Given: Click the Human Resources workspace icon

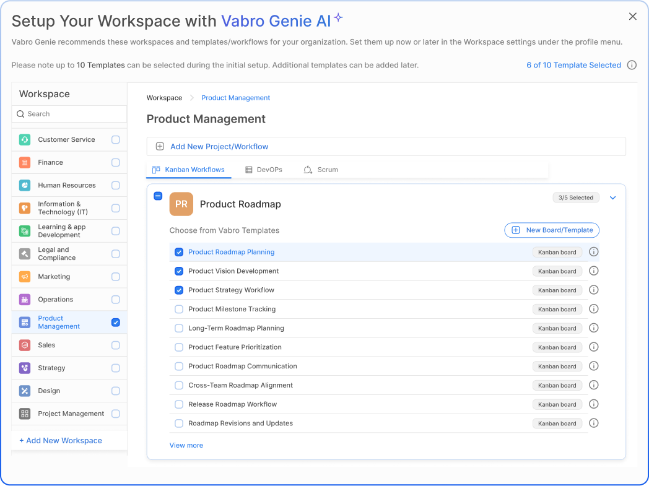Looking at the screenshot, I should coord(26,185).
